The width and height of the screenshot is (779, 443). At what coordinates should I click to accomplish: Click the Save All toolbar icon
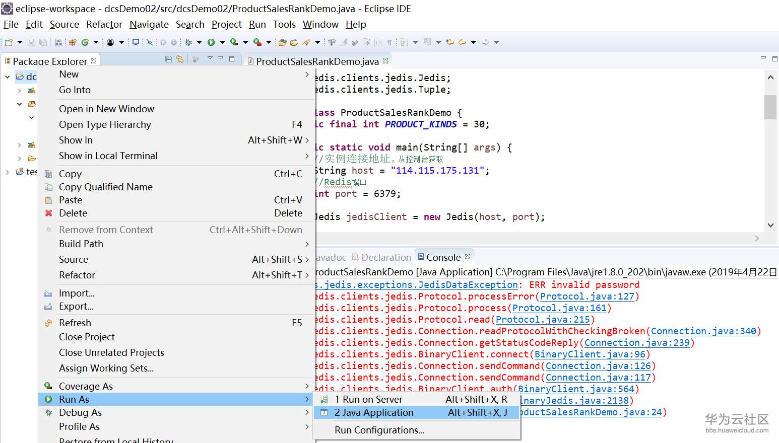pos(43,42)
